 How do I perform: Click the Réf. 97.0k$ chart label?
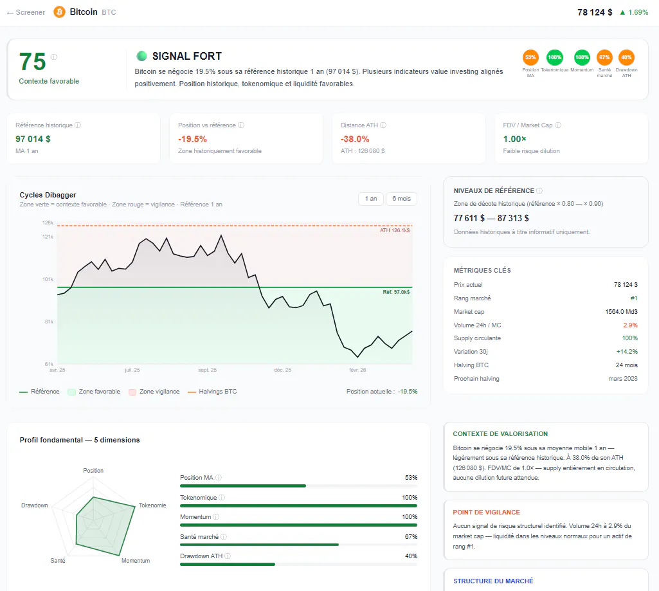click(396, 292)
